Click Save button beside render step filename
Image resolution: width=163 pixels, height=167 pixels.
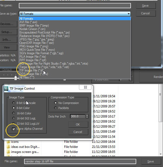(x=151, y=161)
